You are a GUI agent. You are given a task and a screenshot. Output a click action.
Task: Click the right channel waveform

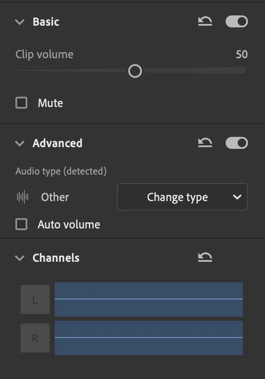[149, 338]
